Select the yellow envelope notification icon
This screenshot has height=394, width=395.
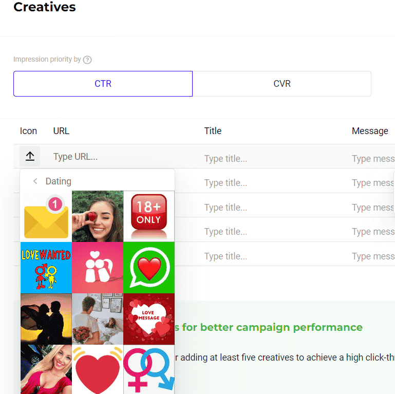pyautogui.click(x=46, y=216)
